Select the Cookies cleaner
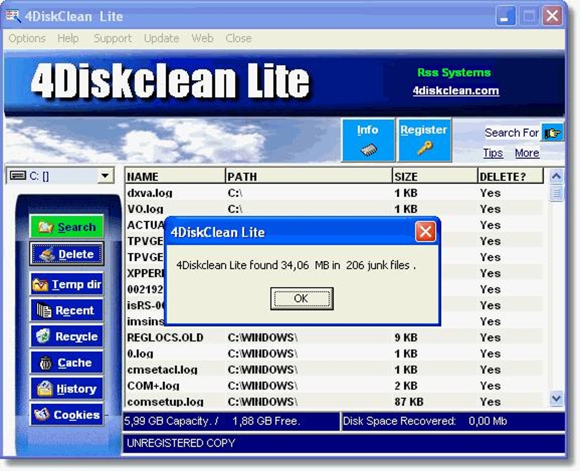The height and width of the screenshot is (471, 580). pyautogui.click(x=67, y=414)
